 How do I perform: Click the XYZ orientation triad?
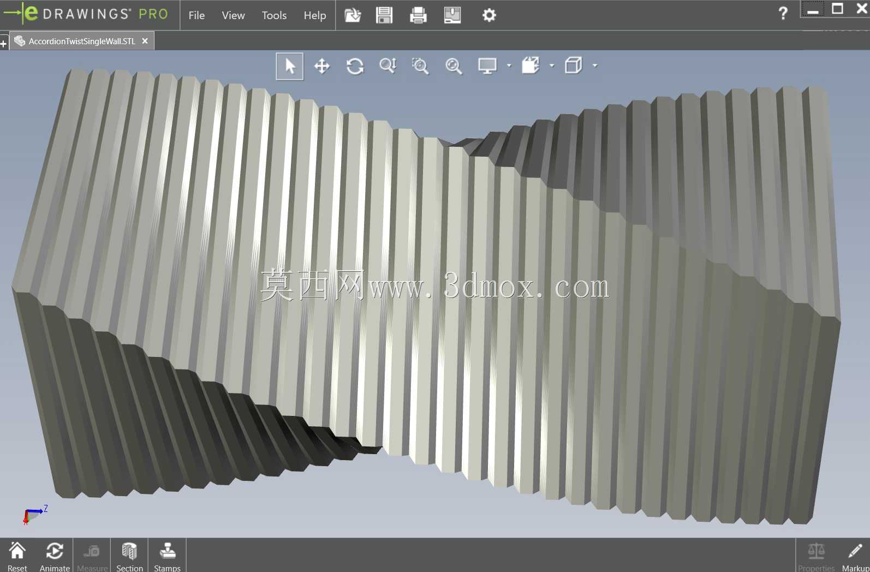coord(35,514)
